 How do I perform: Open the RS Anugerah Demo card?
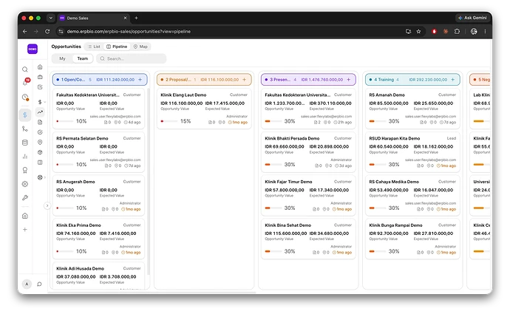click(98, 195)
